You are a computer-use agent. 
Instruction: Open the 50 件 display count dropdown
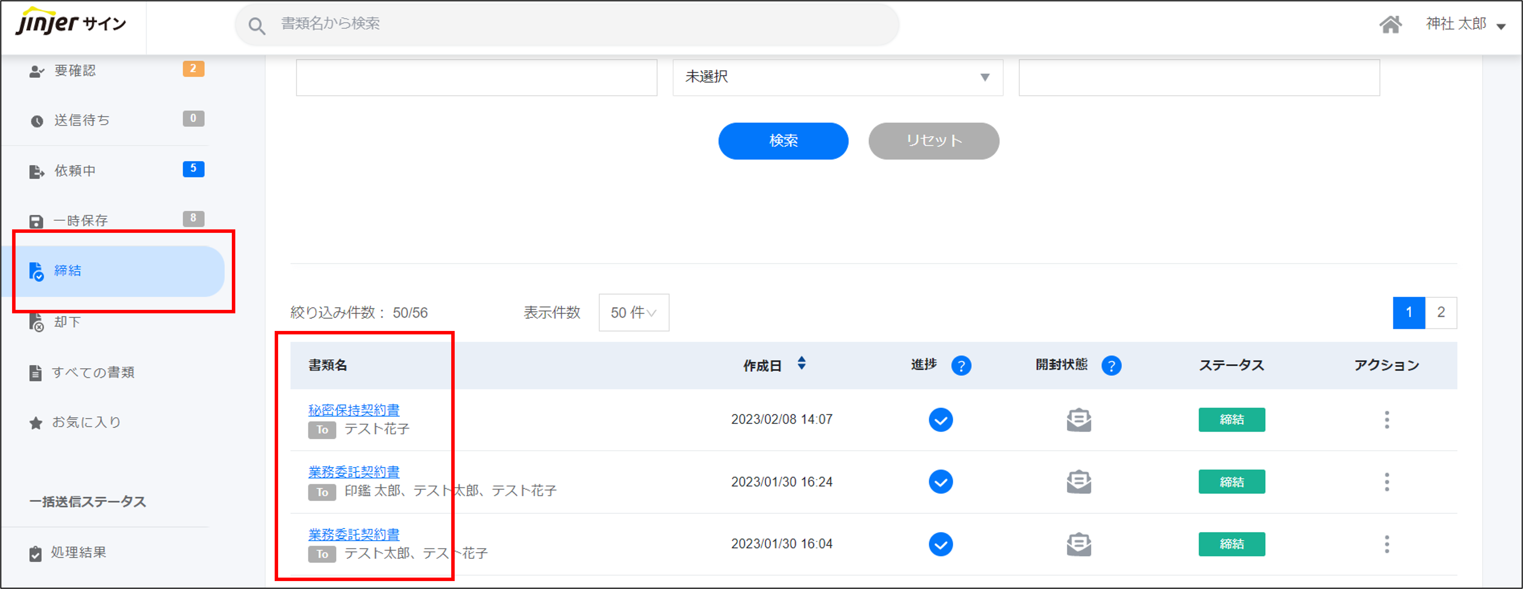pos(633,312)
